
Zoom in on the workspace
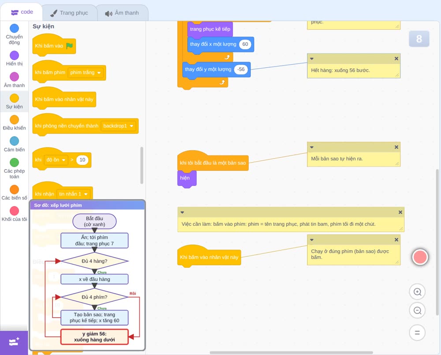tap(417, 292)
